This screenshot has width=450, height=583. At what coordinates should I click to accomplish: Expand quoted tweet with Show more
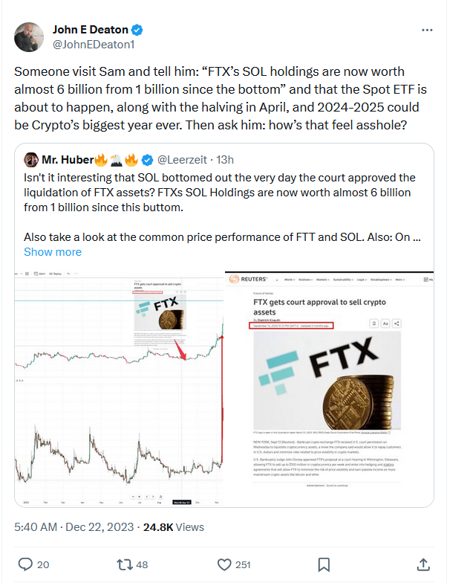click(x=53, y=251)
